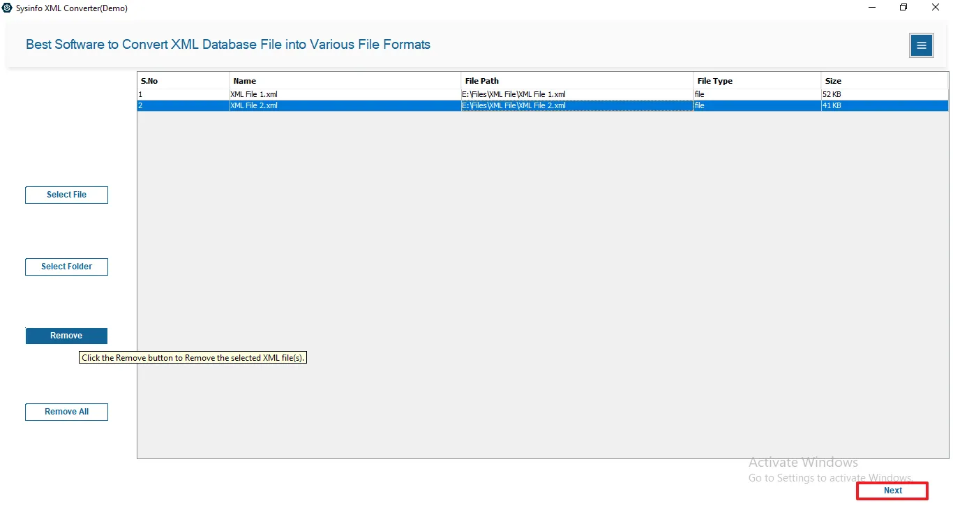
Task: Click the 41 KB size cell
Action: point(832,105)
